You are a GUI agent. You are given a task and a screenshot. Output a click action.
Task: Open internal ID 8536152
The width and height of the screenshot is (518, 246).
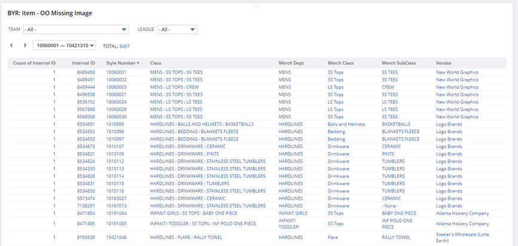pyautogui.click(x=86, y=102)
